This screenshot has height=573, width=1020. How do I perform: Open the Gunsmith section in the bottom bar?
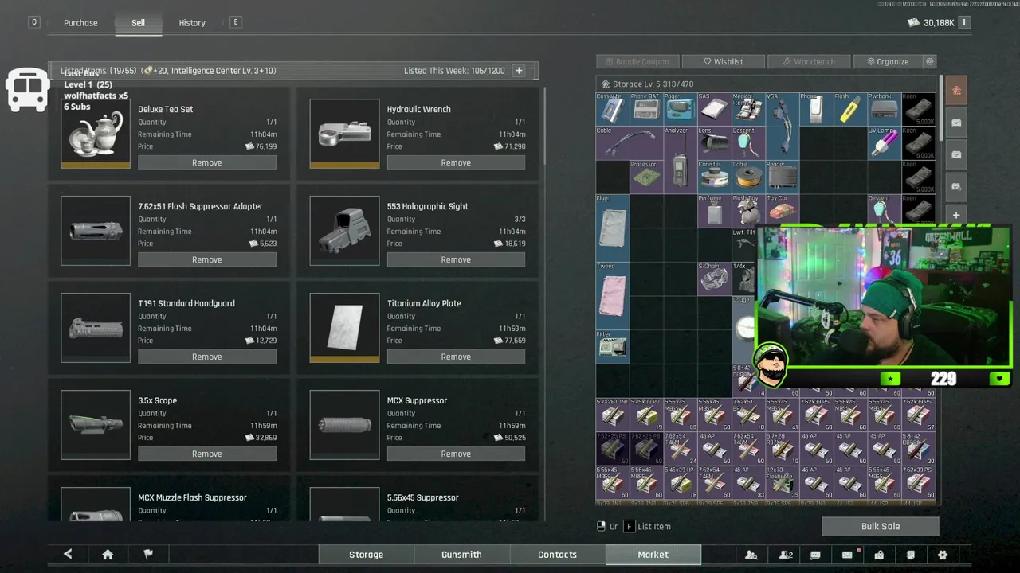[461, 555]
